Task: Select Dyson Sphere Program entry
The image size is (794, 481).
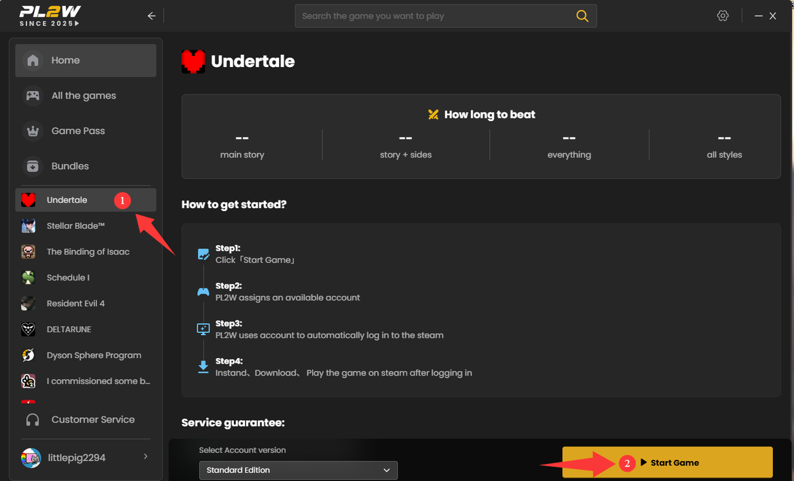Action: tap(86, 355)
